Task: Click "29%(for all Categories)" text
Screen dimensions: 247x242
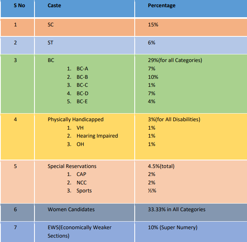Action: pos(175,60)
